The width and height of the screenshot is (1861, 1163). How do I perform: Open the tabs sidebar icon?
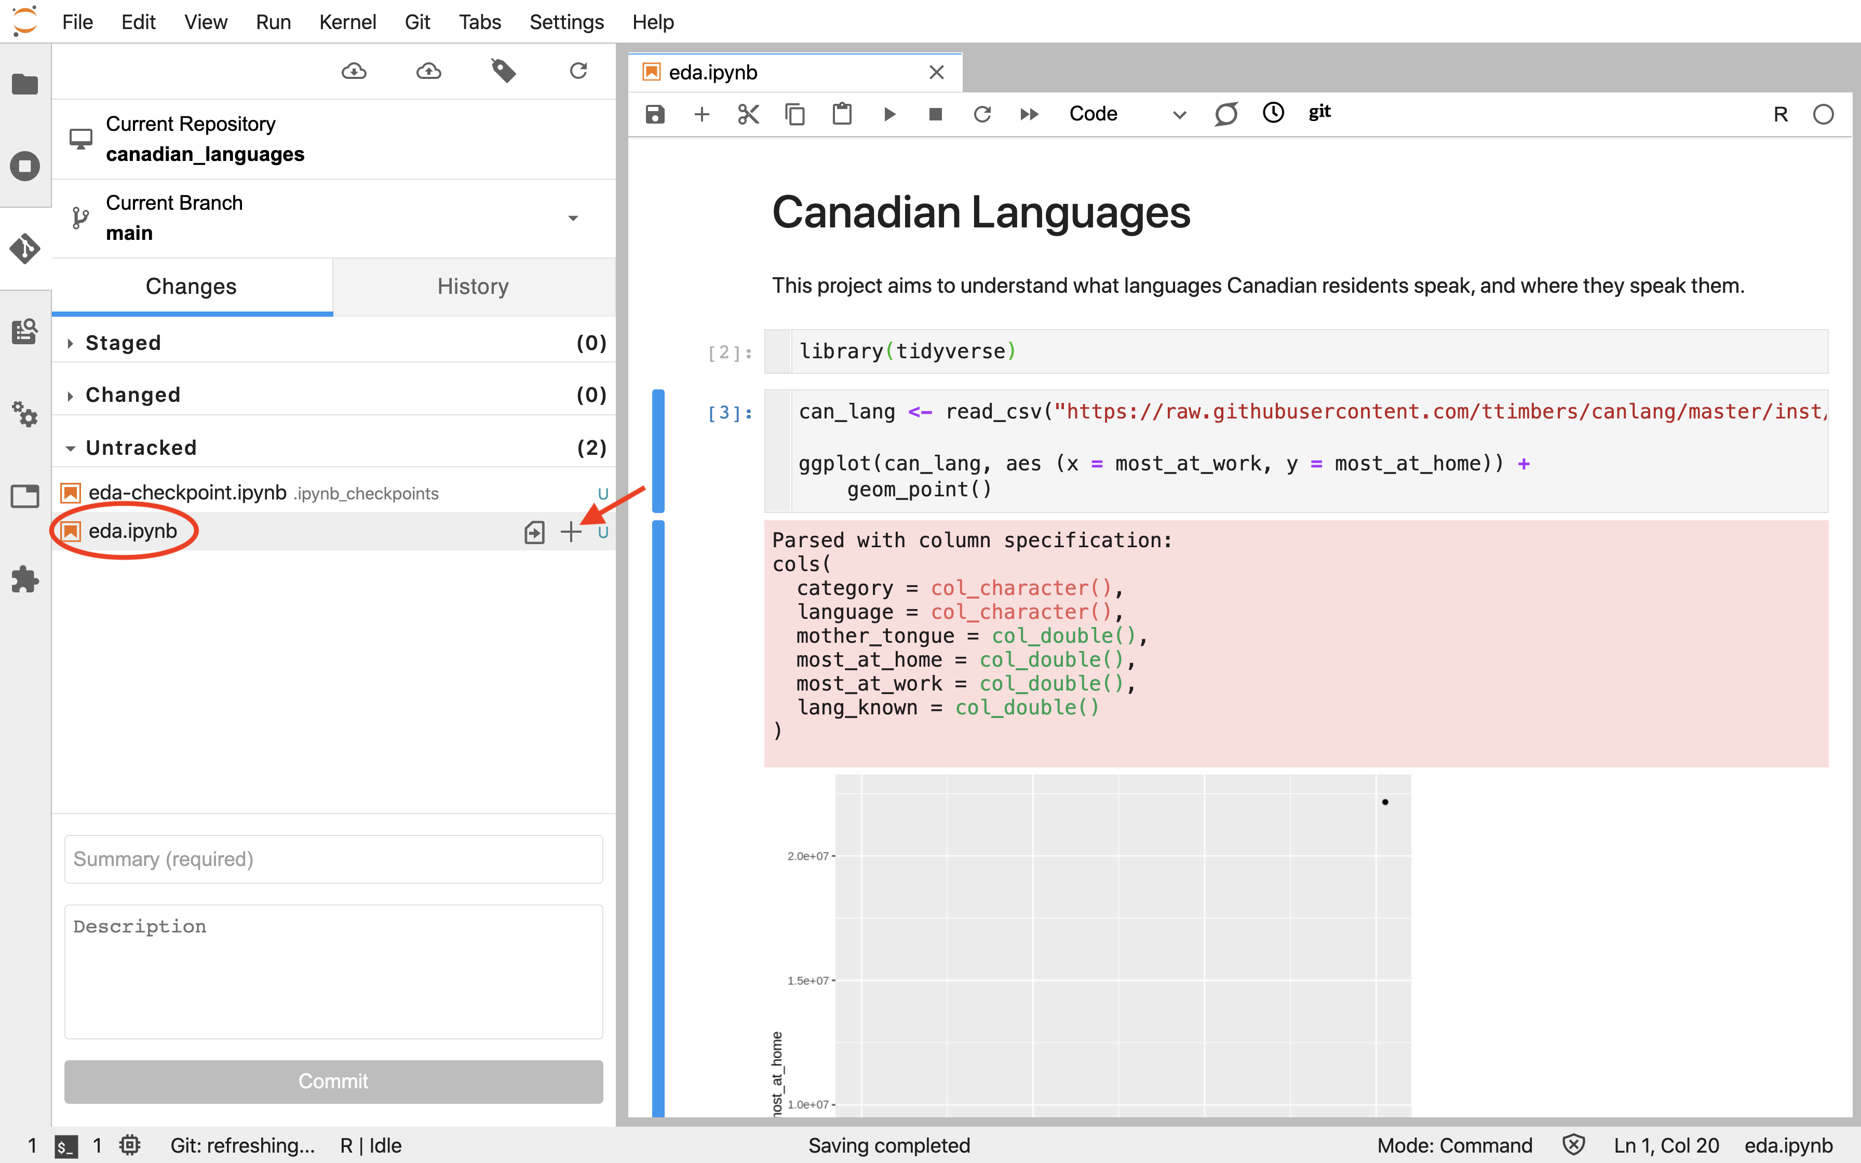pyautogui.click(x=24, y=496)
